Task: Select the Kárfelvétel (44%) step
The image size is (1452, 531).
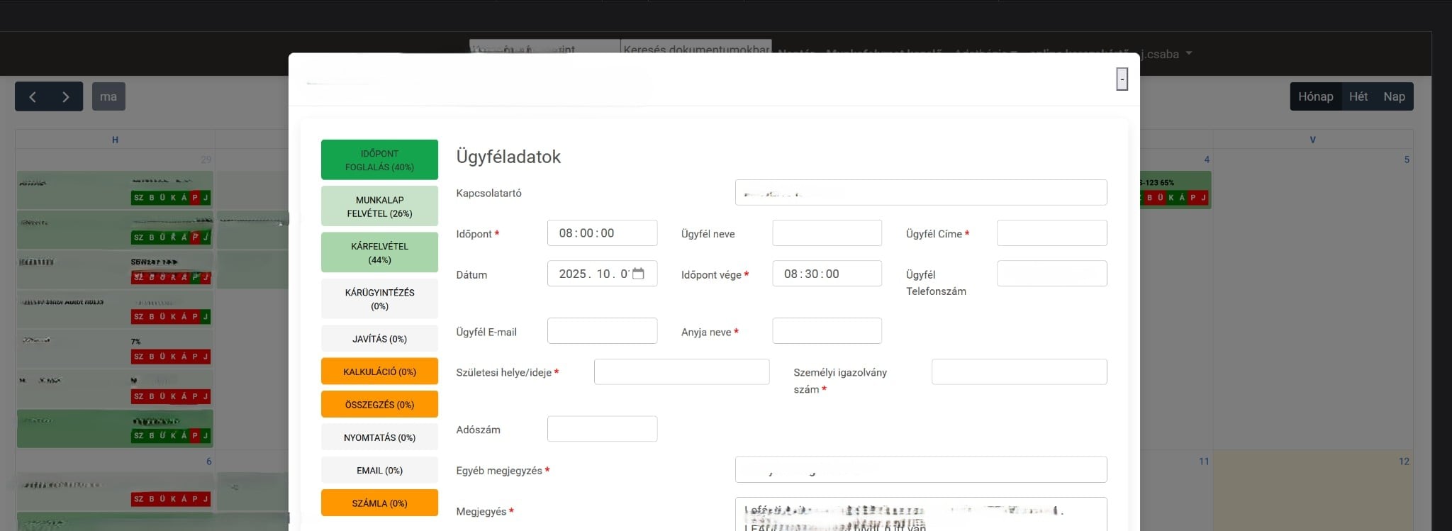Action: [379, 252]
